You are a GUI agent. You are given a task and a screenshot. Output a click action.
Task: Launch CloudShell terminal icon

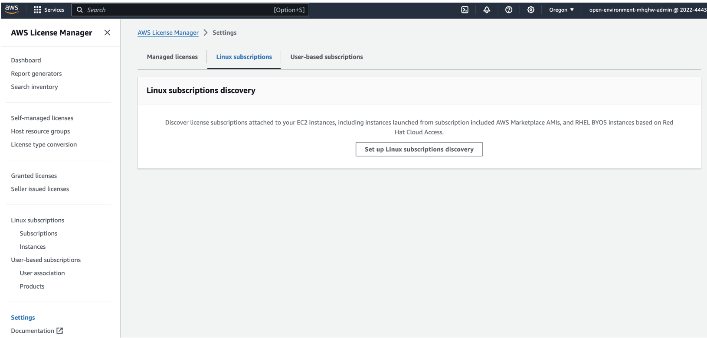465,10
